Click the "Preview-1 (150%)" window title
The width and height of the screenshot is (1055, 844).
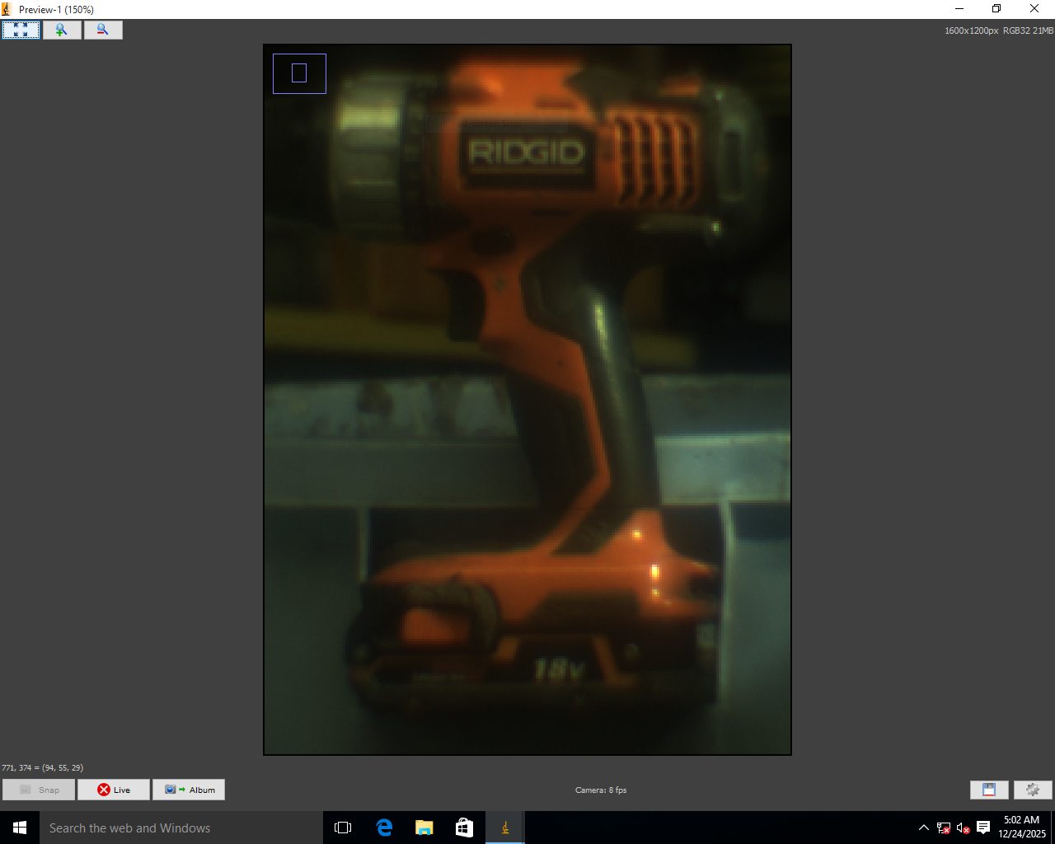tap(56, 9)
